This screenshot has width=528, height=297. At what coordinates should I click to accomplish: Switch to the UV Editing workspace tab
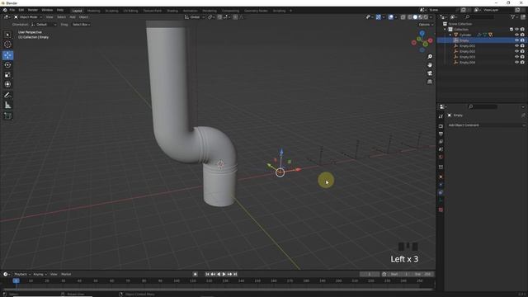(x=130, y=11)
